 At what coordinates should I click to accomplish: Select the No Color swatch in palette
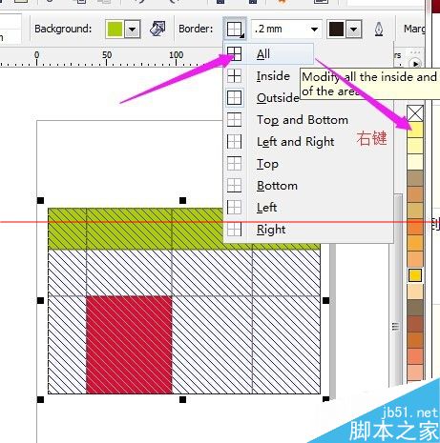[415, 113]
